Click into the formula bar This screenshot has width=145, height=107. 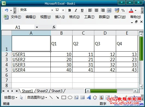coord(100,27)
